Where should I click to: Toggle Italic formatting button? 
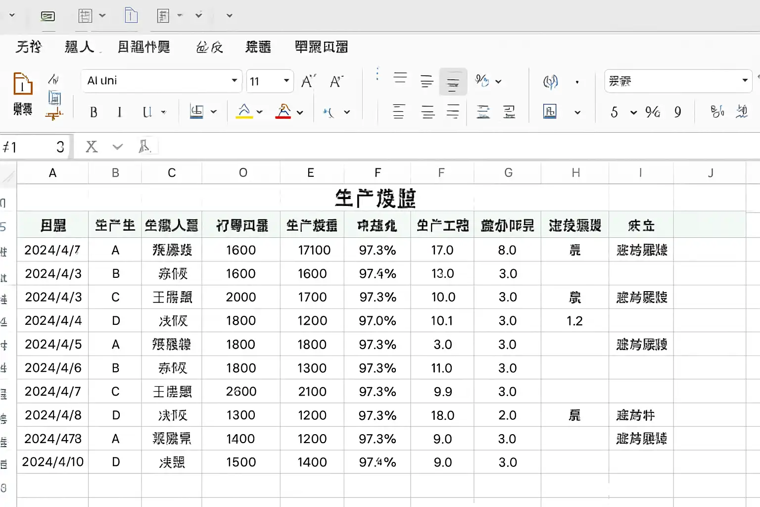119,112
